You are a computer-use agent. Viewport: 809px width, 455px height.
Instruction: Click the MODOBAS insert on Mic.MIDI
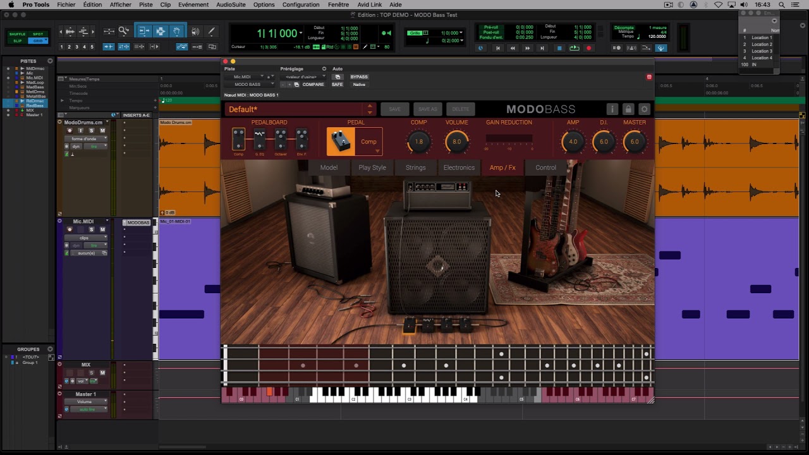click(137, 222)
